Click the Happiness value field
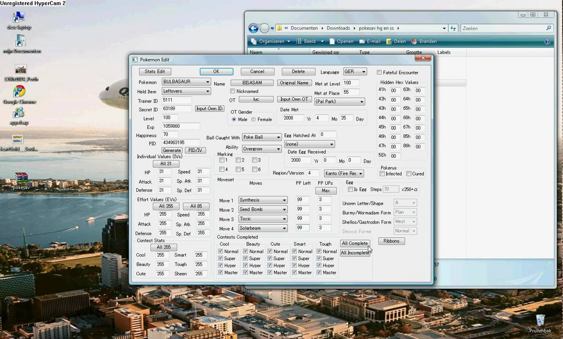Image resolution: width=563 pixels, height=339 pixels. [170, 135]
